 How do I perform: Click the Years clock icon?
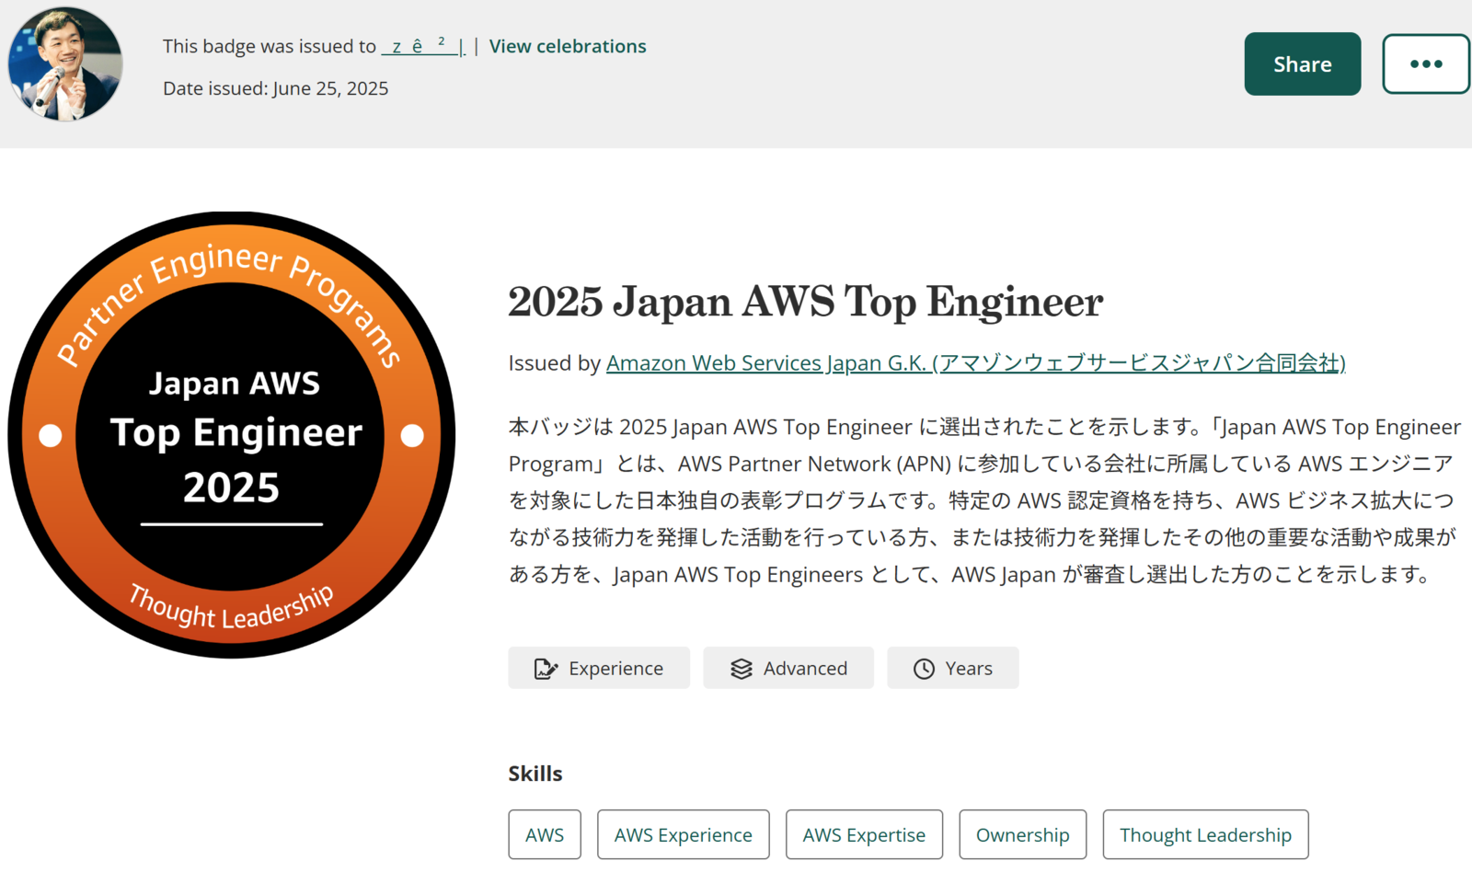pyautogui.click(x=924, y=669)
